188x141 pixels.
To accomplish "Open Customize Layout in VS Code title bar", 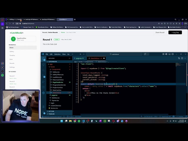I will (163, 54).
